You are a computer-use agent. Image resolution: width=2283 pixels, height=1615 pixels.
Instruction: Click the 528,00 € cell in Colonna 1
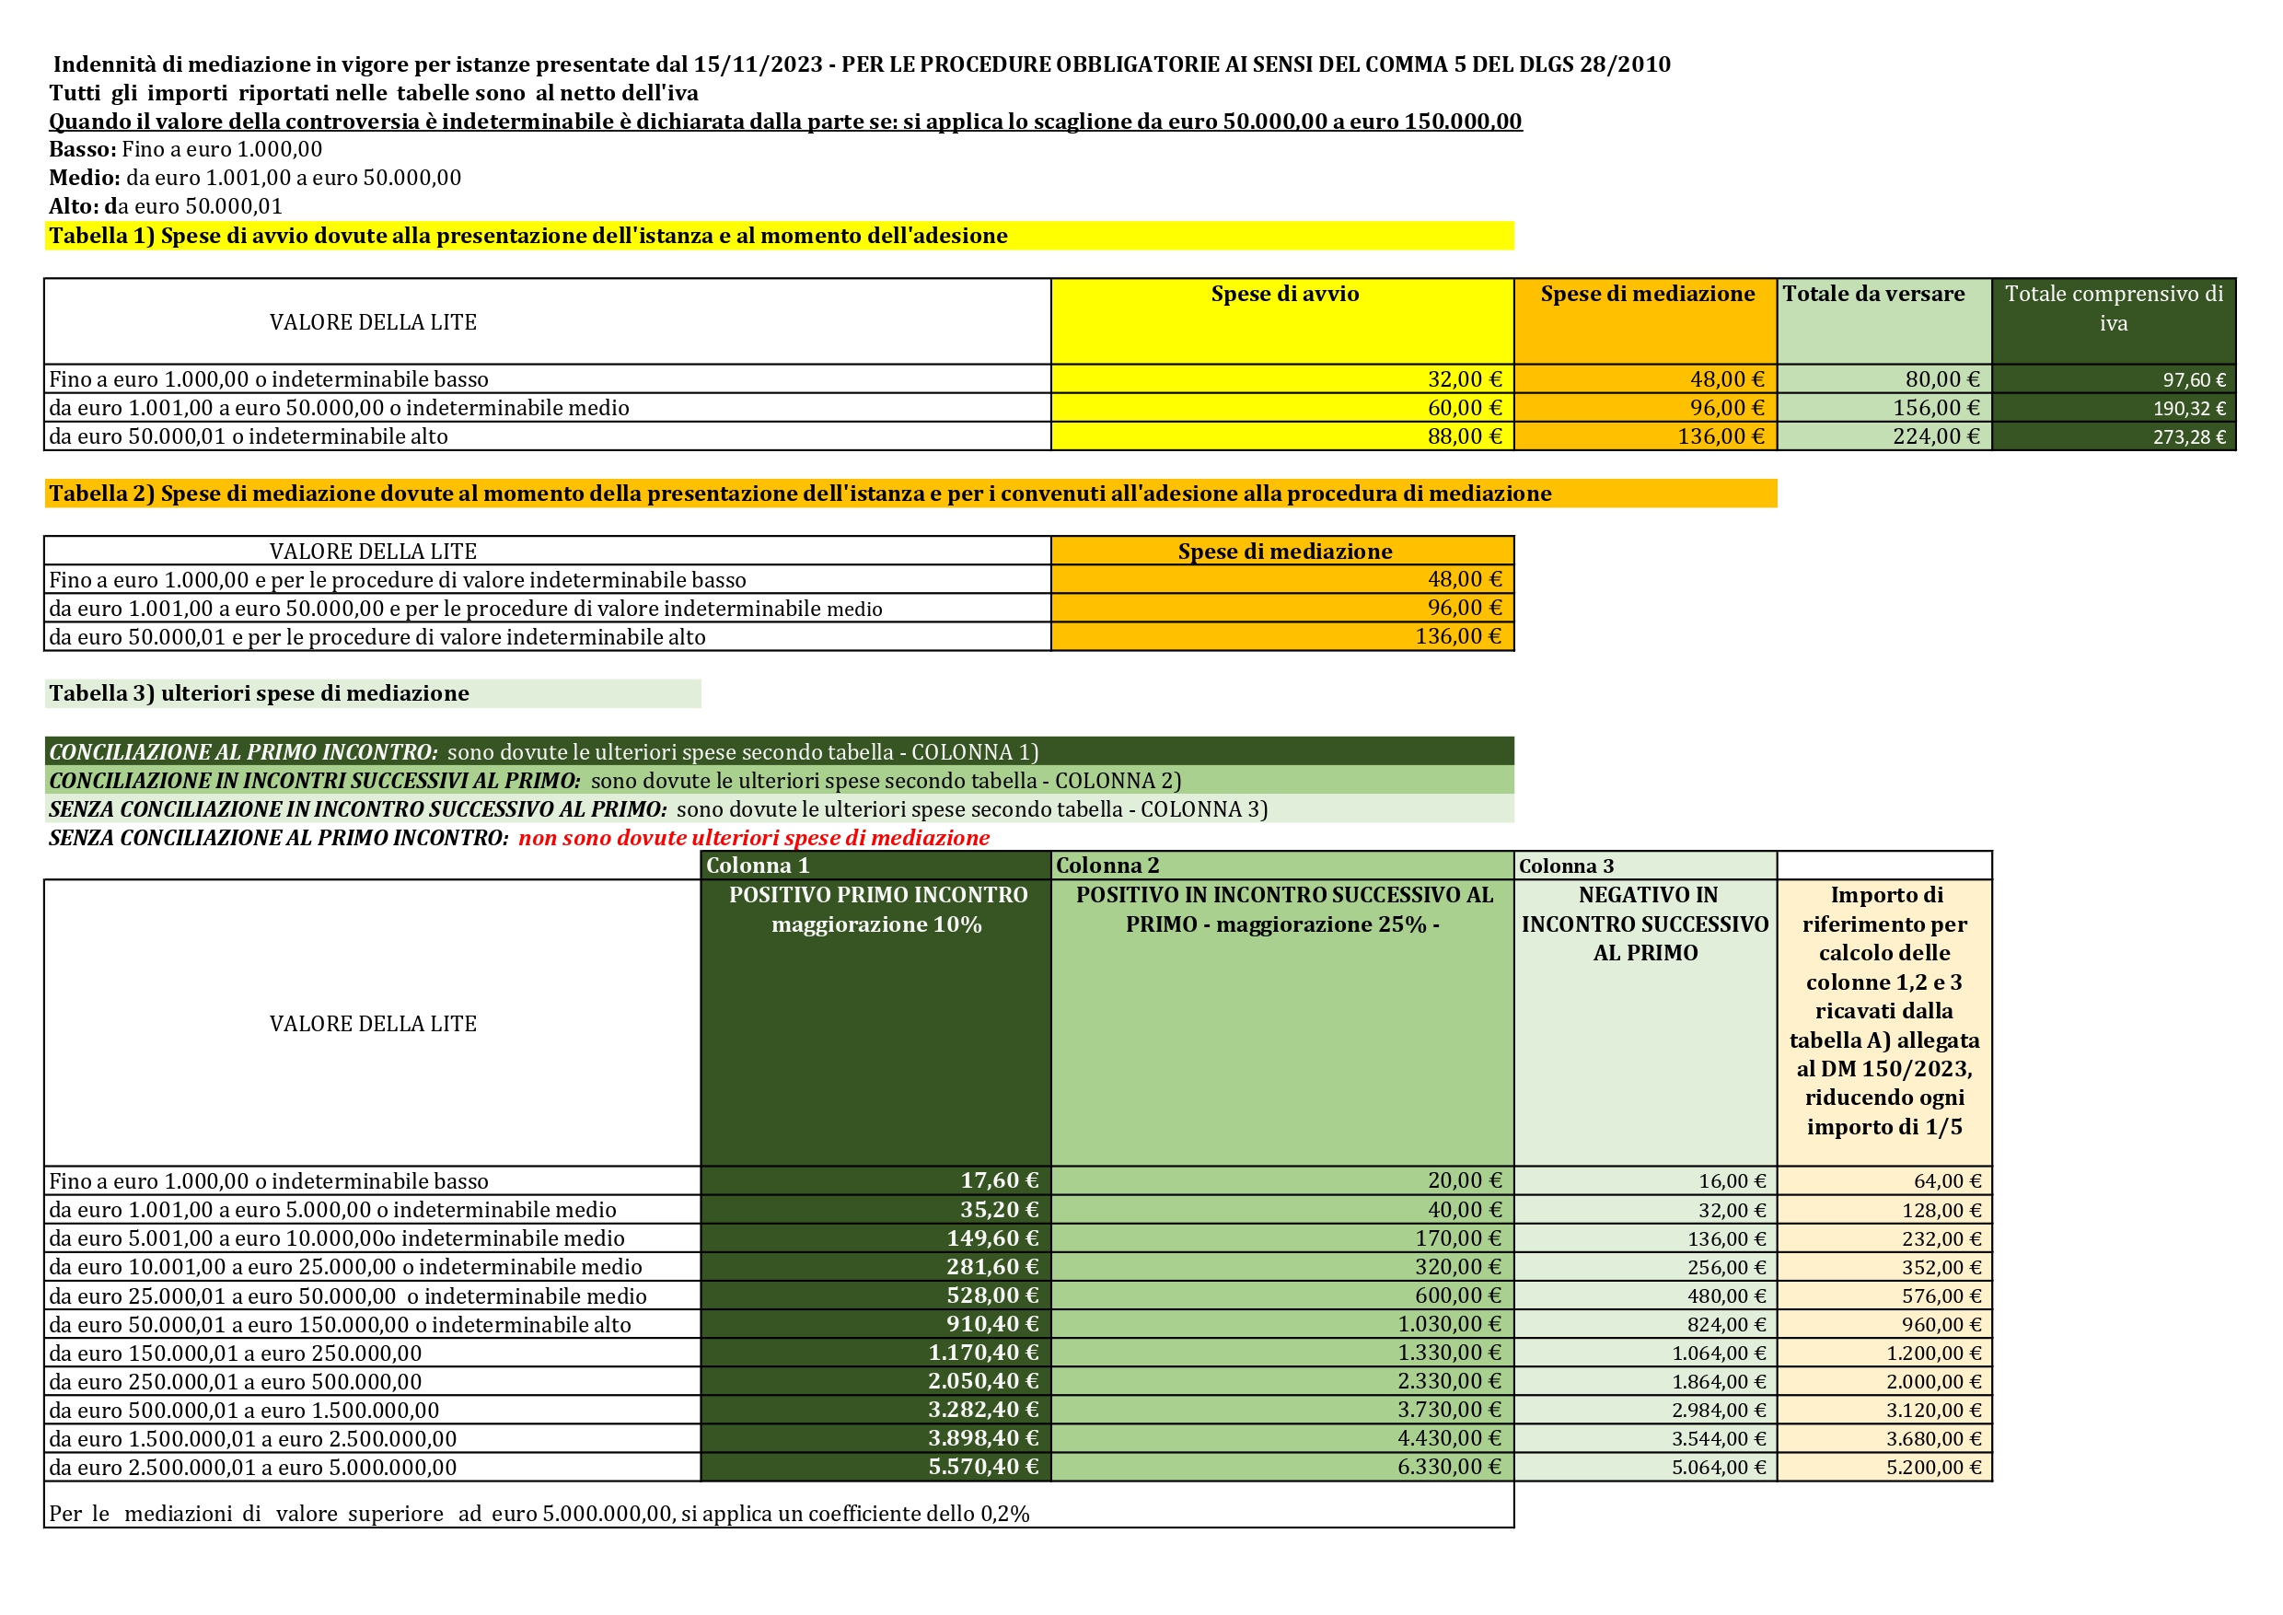tap(877, 1295)
